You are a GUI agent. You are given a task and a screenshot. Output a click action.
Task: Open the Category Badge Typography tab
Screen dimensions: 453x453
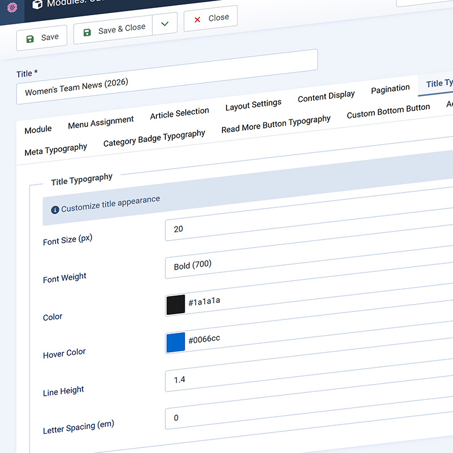pos(154,139)
